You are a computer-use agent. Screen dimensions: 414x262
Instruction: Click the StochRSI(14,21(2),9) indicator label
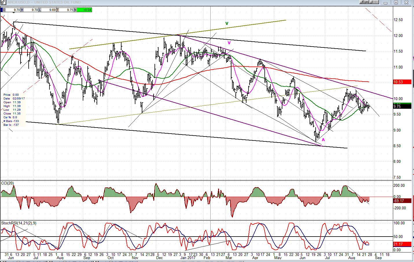pos(19,223)
